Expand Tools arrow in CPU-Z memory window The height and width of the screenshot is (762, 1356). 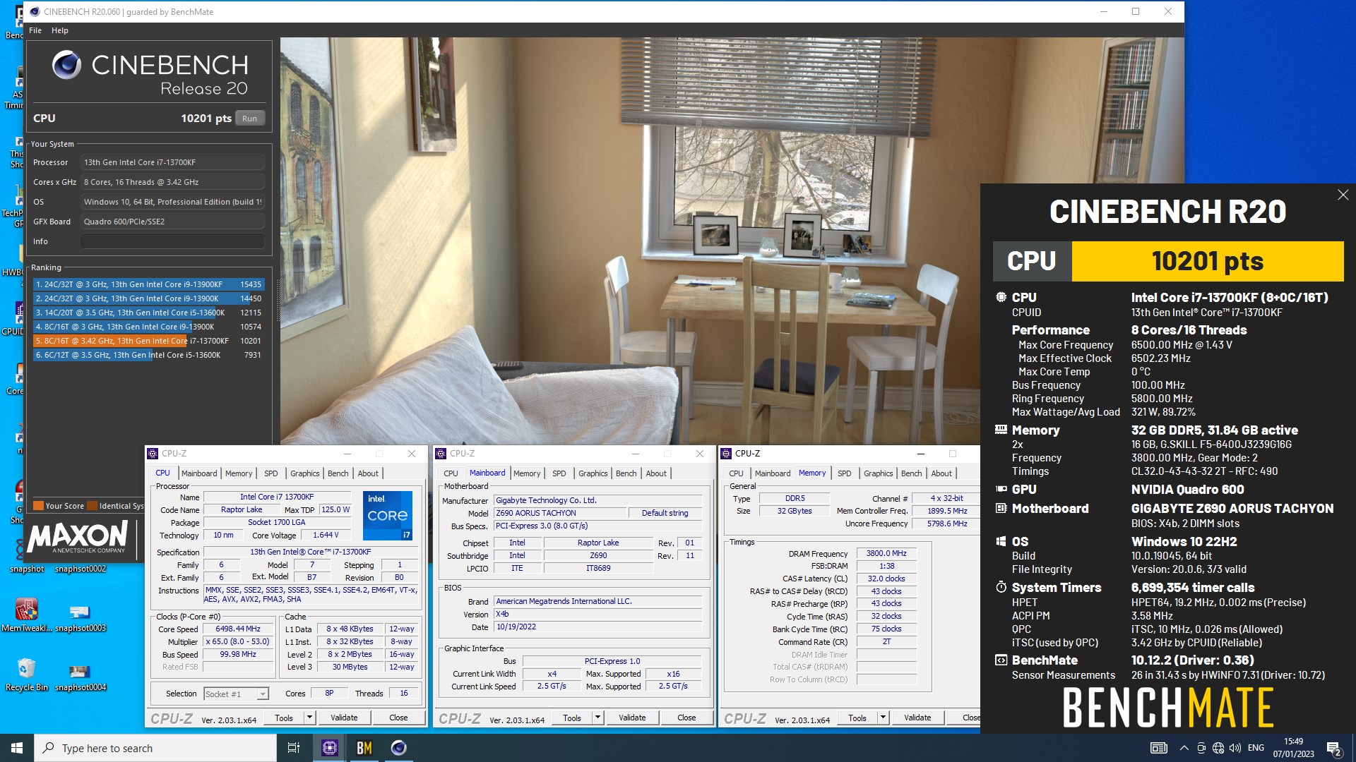point(883,718)
